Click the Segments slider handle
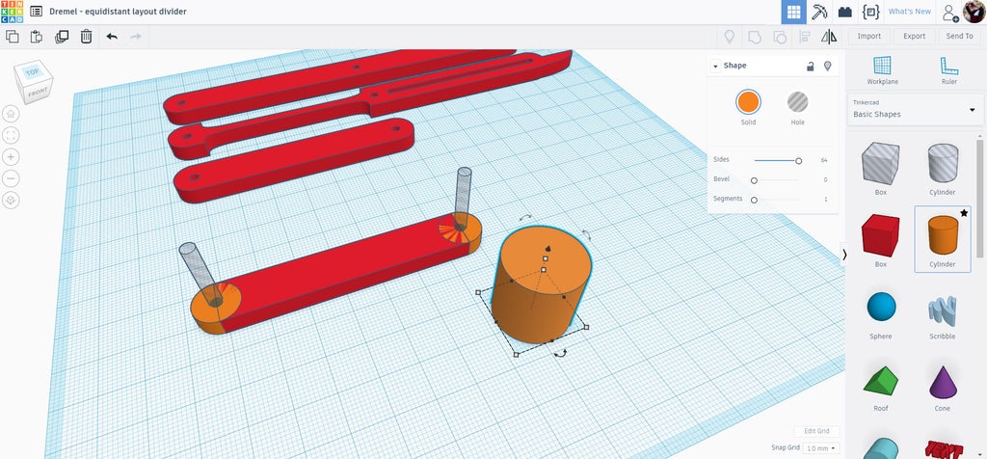Viewport: 987px width, 459px height. (754, 200)
